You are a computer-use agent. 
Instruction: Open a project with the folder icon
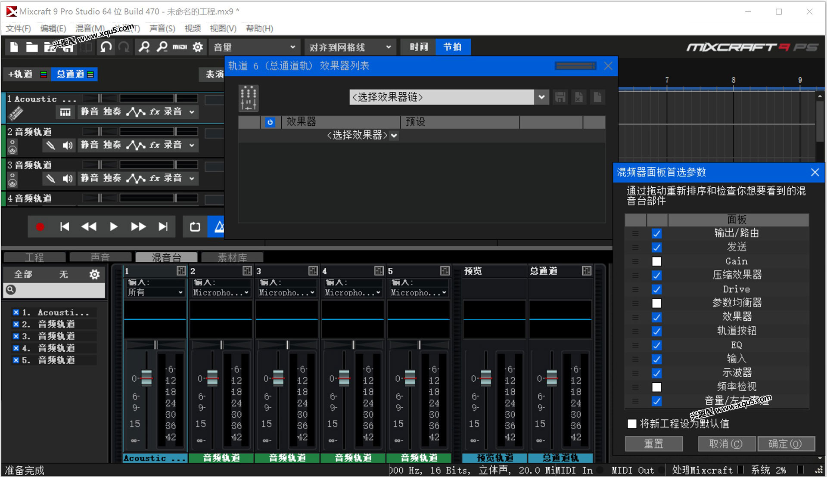[x=31, y=47]
